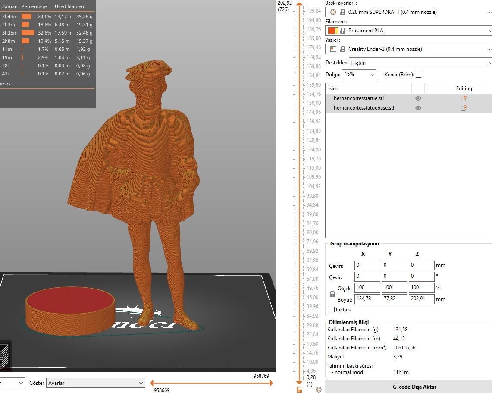Open the Destekler supports dropdown
The image size is (492, 393).
click(420, 63)
